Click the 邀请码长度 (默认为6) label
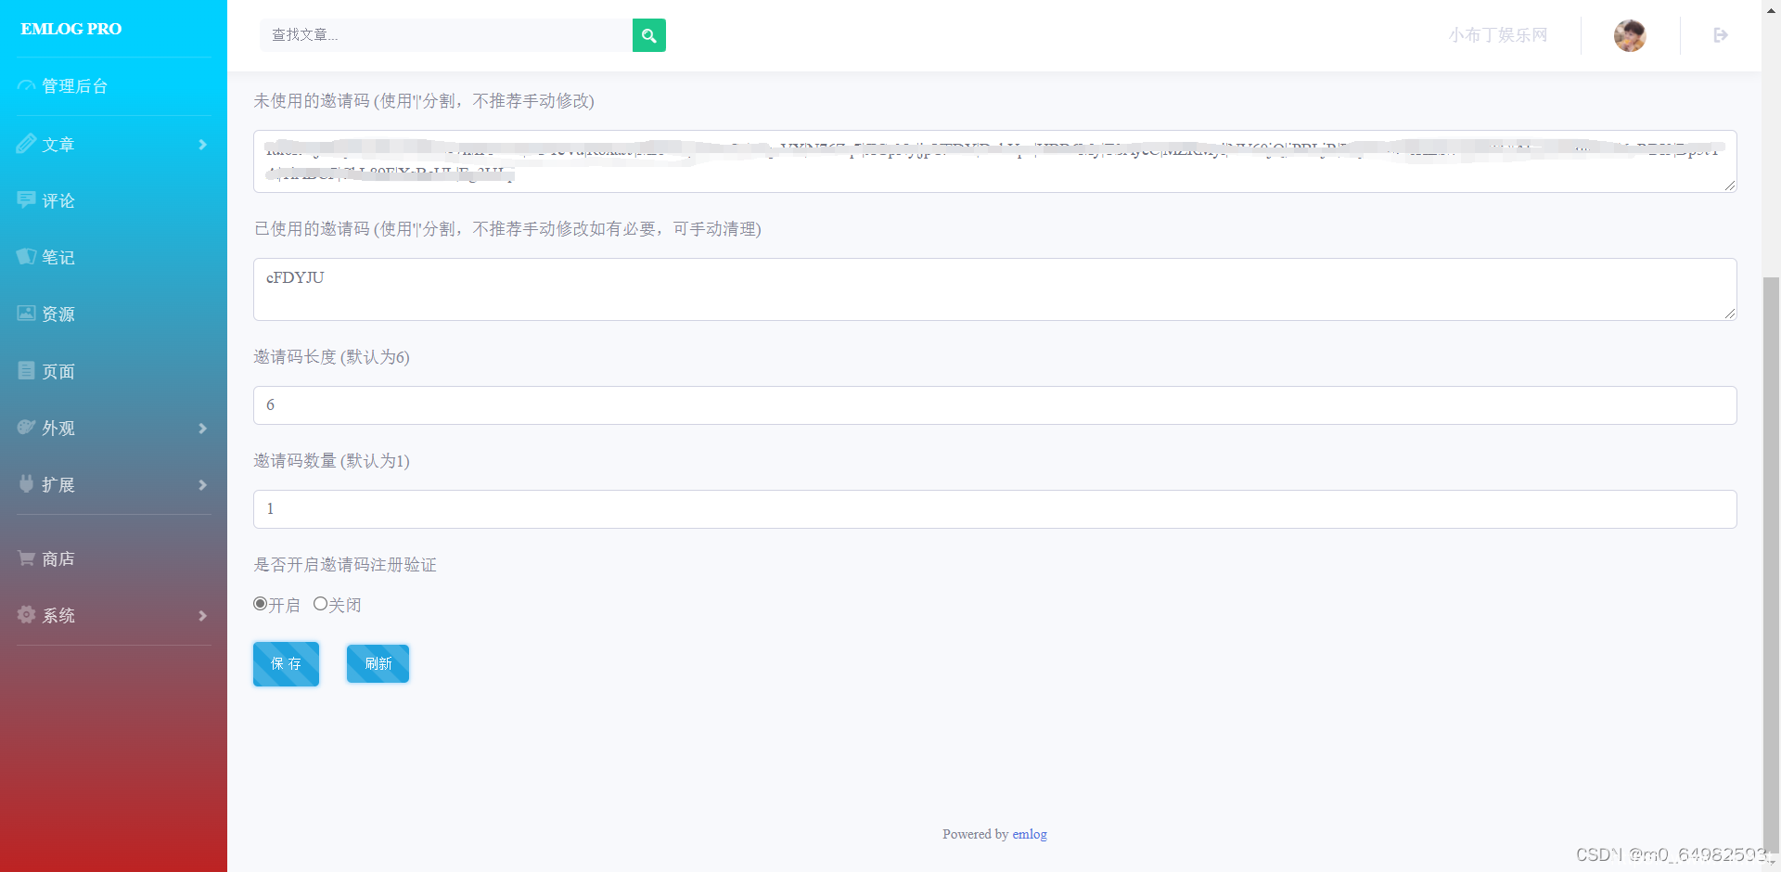 332,357
